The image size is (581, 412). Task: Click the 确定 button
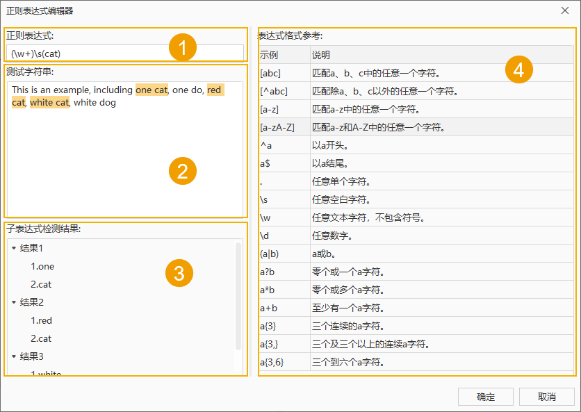485,397
